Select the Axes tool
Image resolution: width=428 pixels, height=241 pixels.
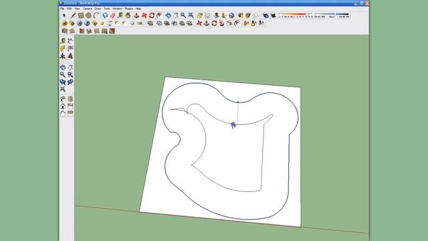coord(63,56)
